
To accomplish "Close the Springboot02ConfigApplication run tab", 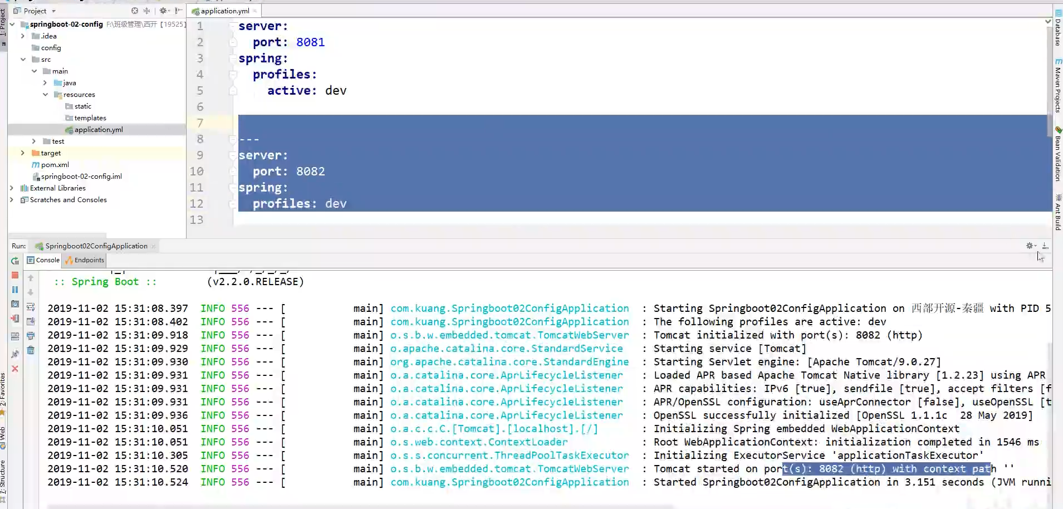I will click(153, 246).
